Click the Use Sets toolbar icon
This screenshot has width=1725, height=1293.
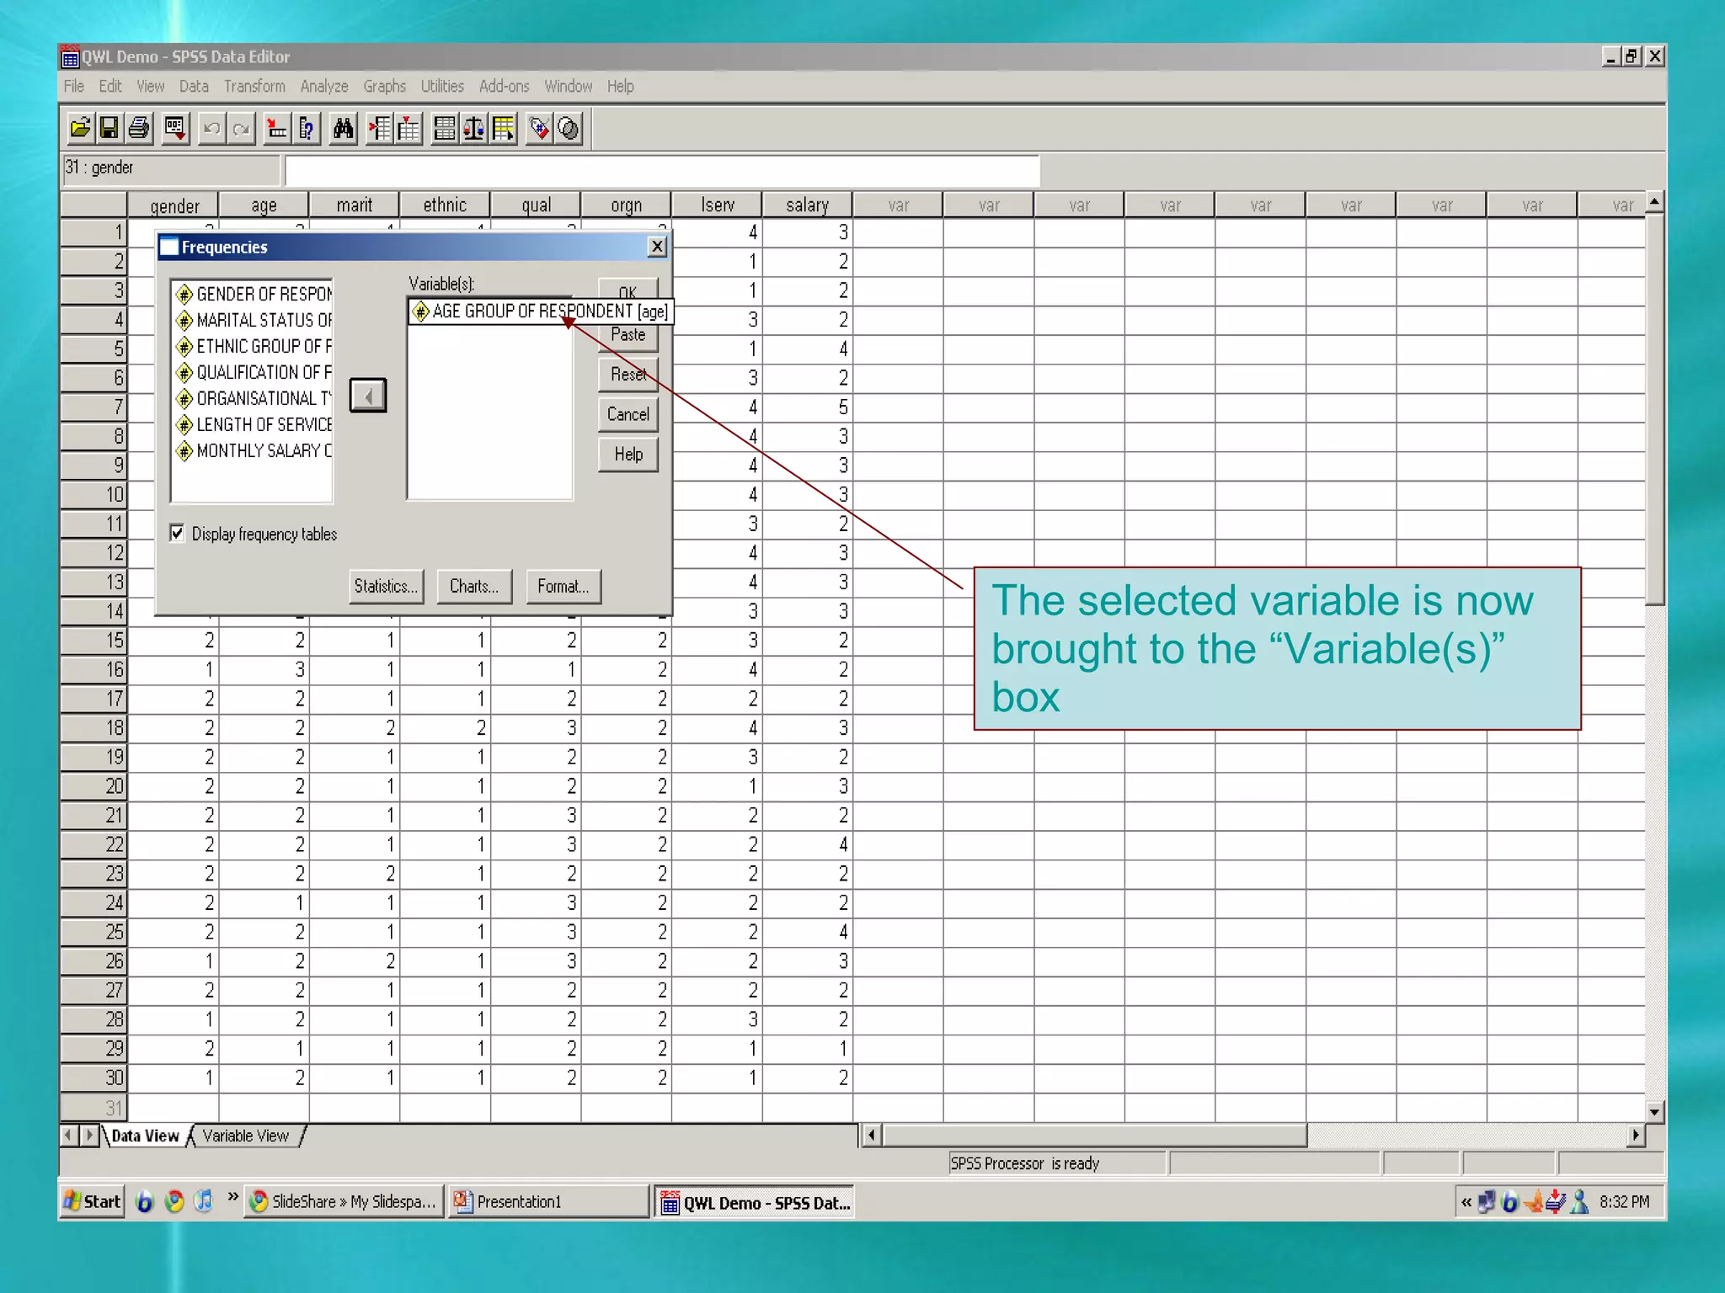[569, 129]
